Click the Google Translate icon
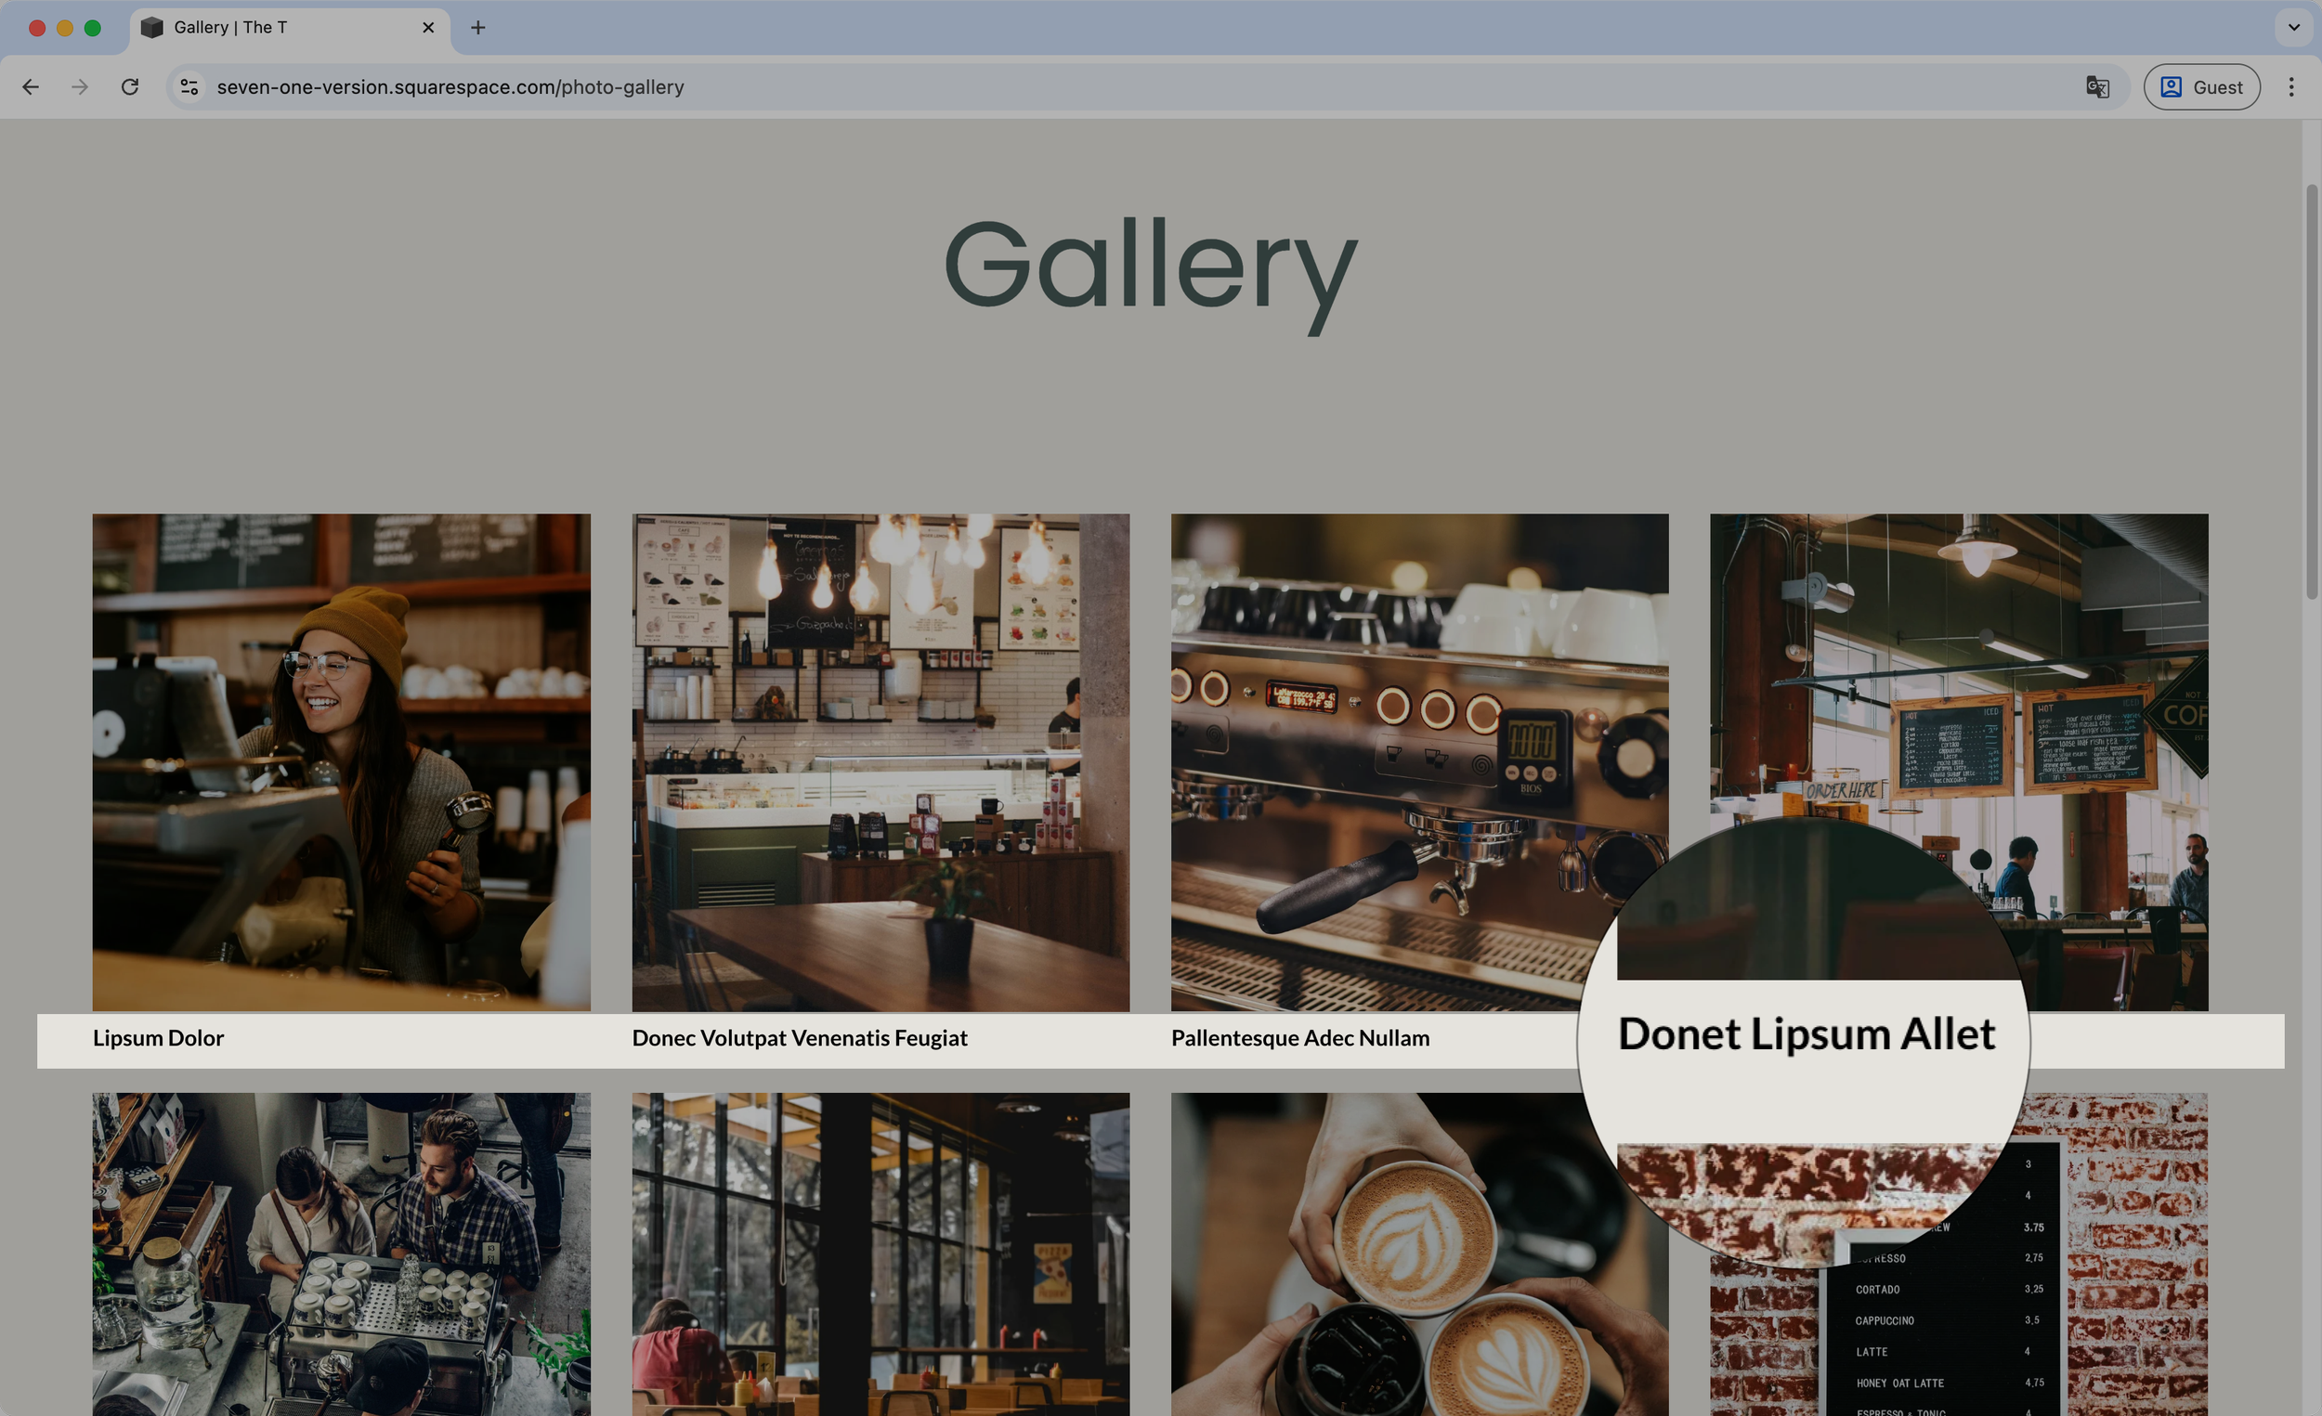The image size is (2322, 1416). coord(2097,86)
